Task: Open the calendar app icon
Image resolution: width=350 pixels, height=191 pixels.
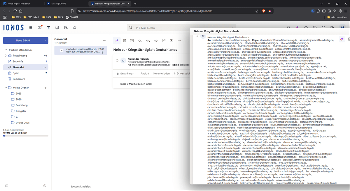Action: (x=48, y=28)
